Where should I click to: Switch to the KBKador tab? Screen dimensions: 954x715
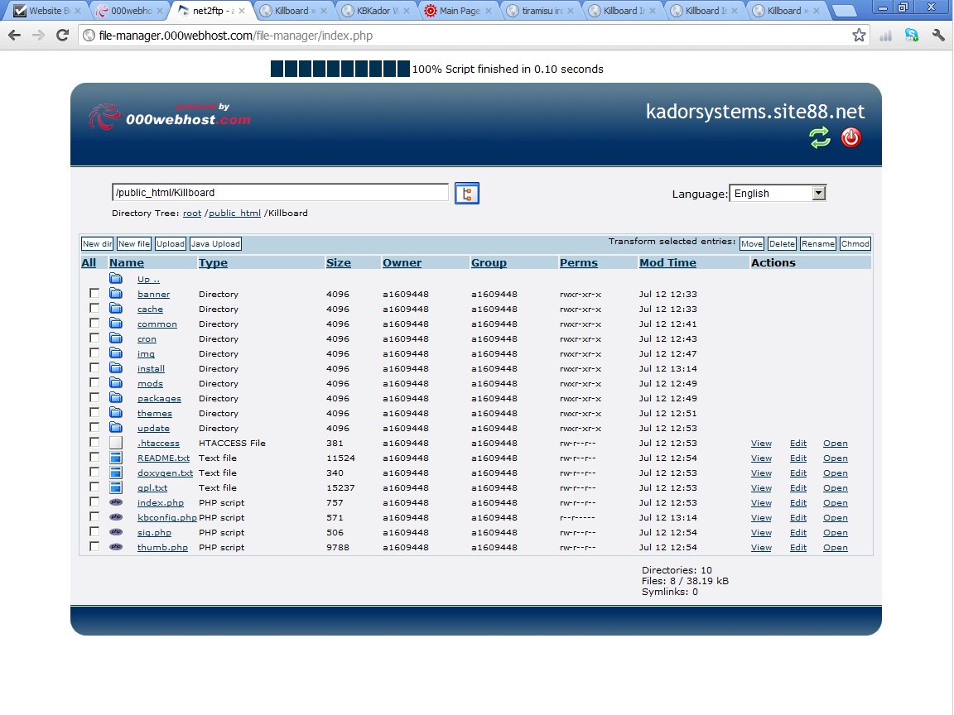376,10
